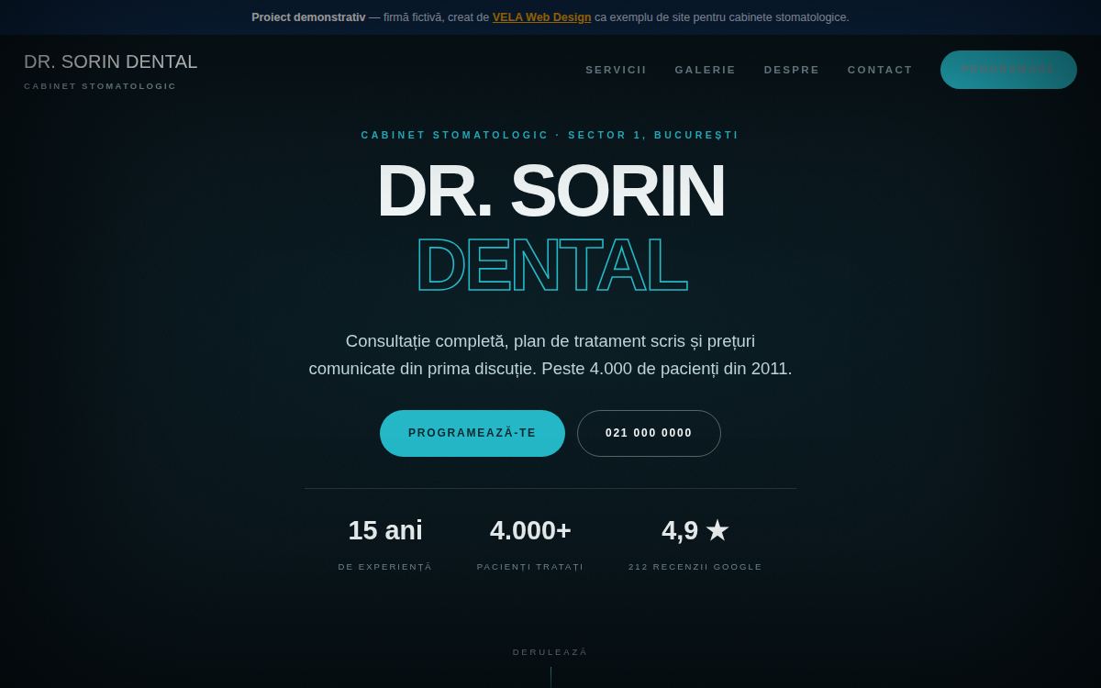This screenshot has height=688, width=1101.
Task: Open the VELA Web Design link
Action: pos(541,17)
